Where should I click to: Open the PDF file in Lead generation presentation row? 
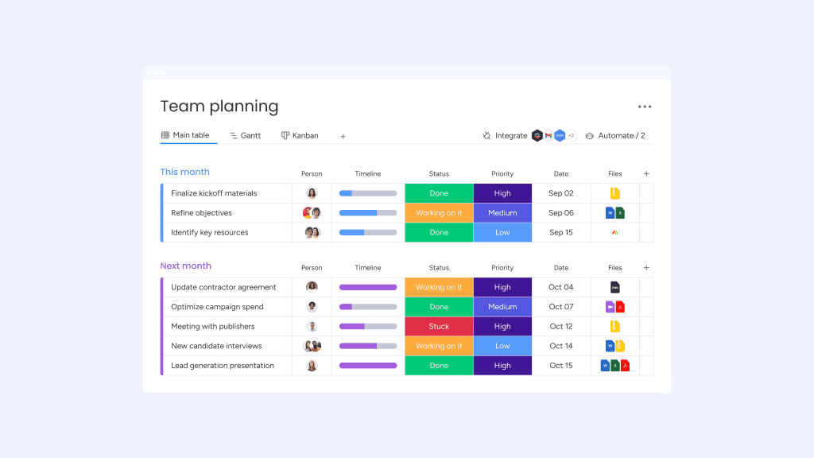pyautogui.click(x=626, y=366)
